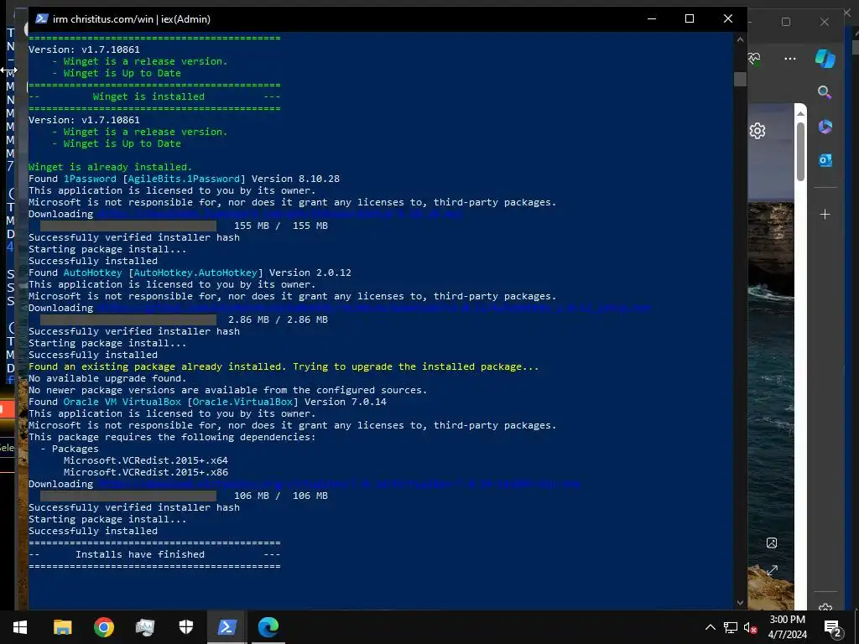
Task: Open Copilot in the Edge sidebar
Action: pyautogui.click(x=825, y=59)
